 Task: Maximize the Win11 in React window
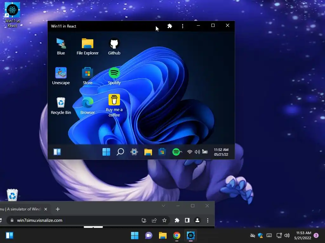click(213, 25)
